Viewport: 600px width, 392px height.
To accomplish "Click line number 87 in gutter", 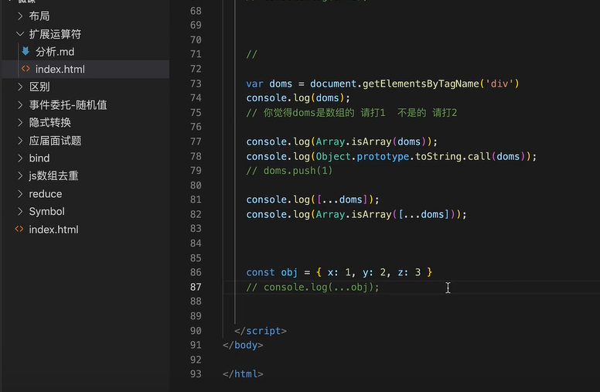I will 196,287.
